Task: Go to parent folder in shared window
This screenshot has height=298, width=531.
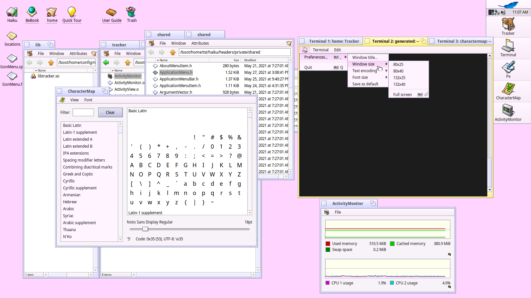Action: click(x=173, y=52)
